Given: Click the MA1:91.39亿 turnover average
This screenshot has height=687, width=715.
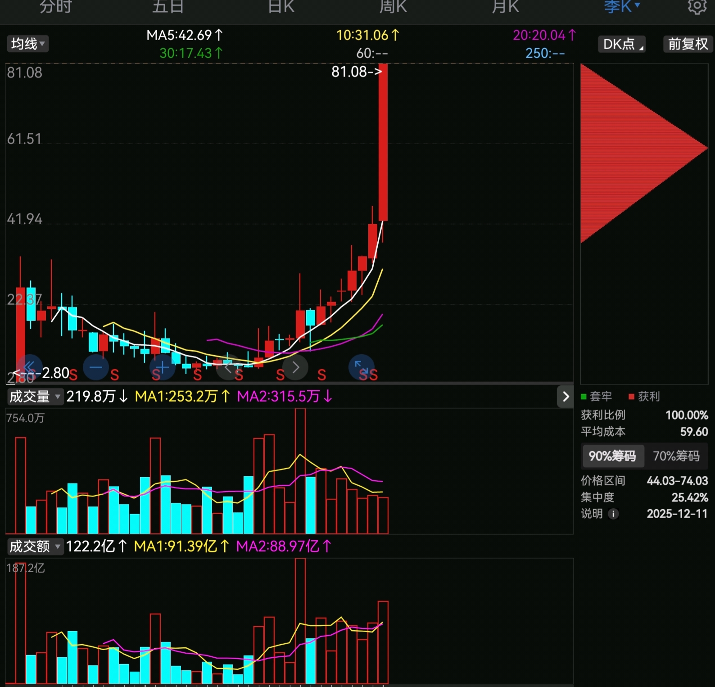Looking at the screenshot, I should click(x=182, y=547).
